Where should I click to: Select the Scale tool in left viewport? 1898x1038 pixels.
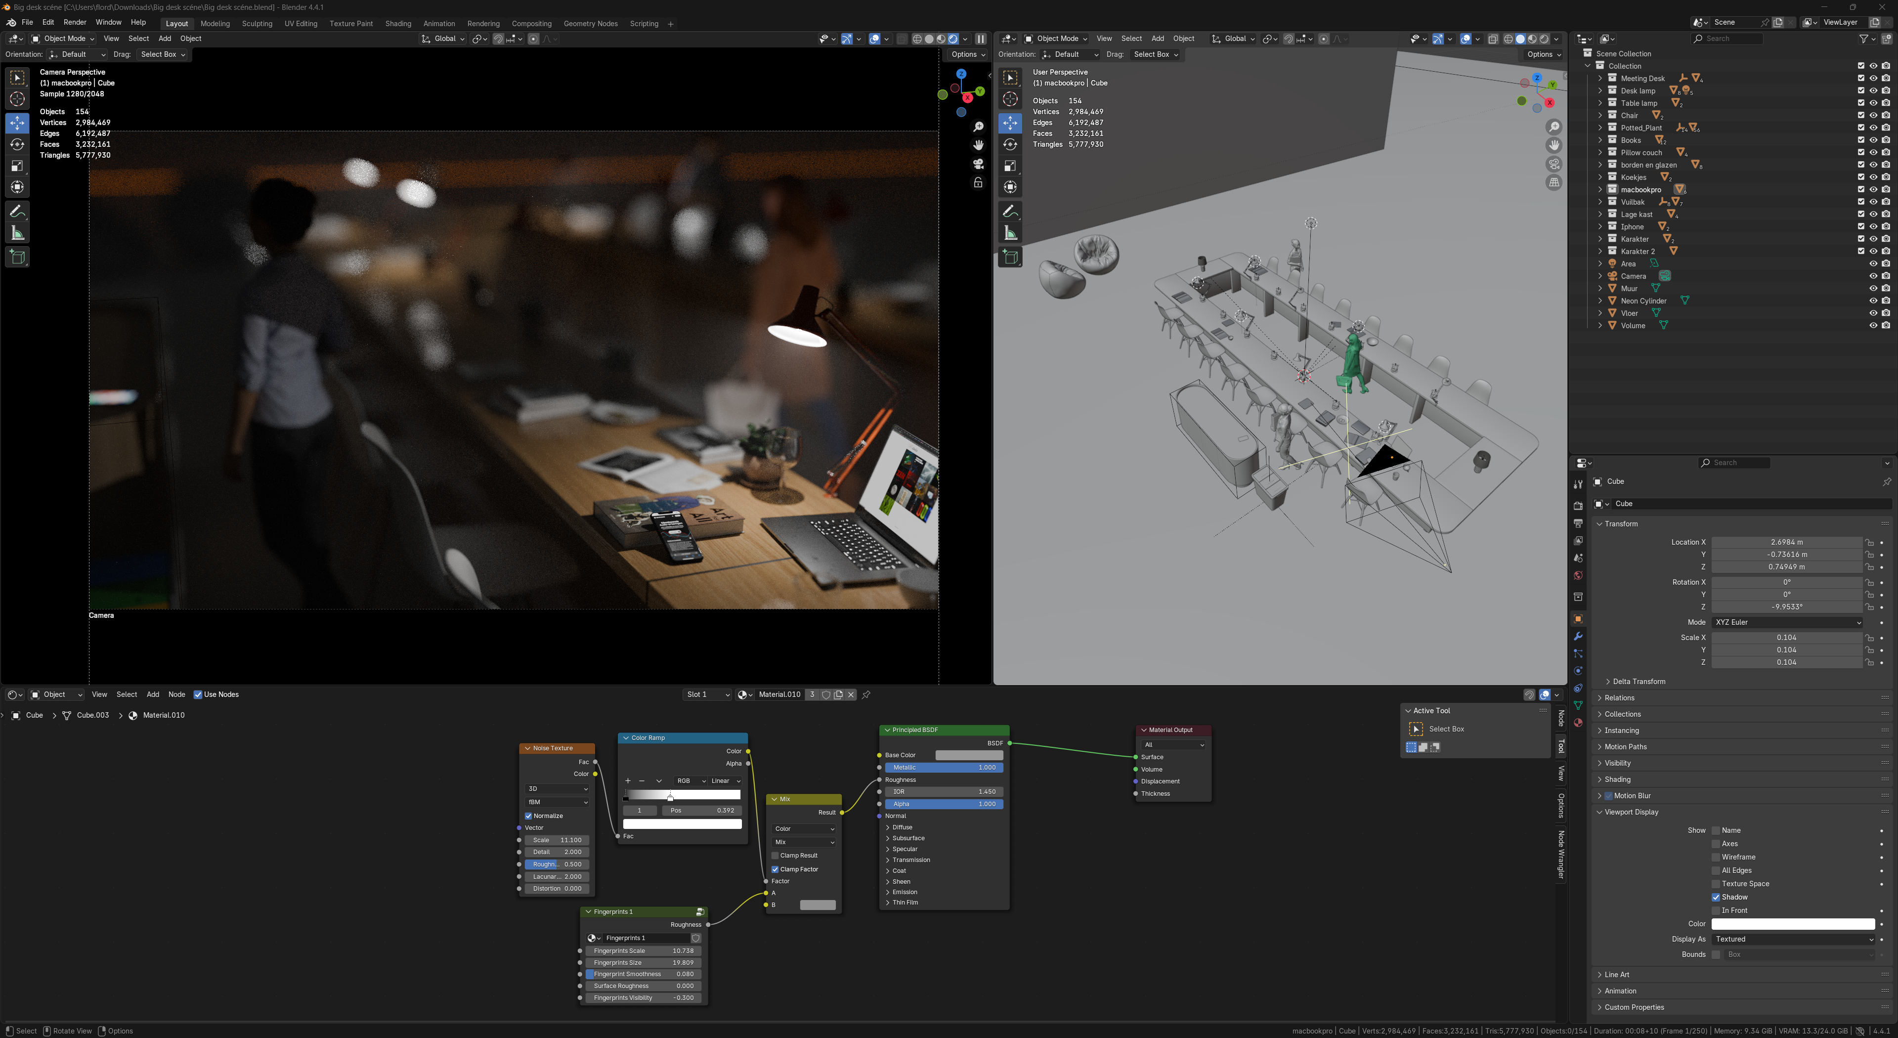[18, 166]
